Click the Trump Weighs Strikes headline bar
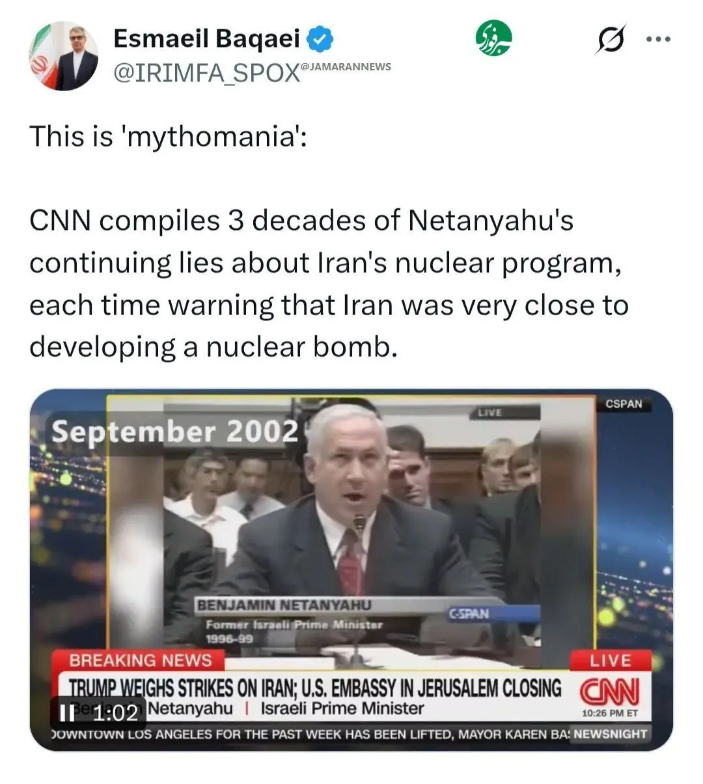703x784 pixels. (315, 688)
